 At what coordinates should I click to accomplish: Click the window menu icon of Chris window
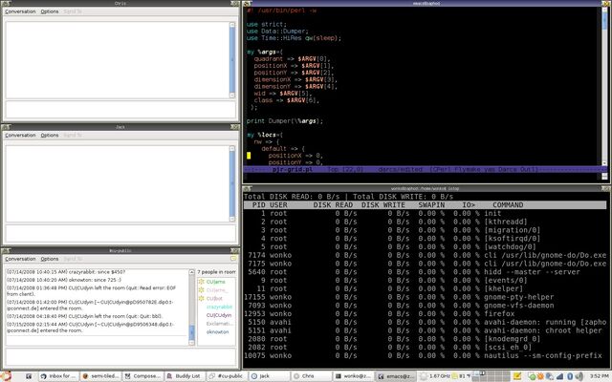[6, 4]
